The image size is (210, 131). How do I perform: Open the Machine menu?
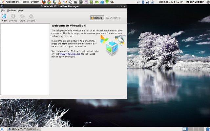[11, 10]
